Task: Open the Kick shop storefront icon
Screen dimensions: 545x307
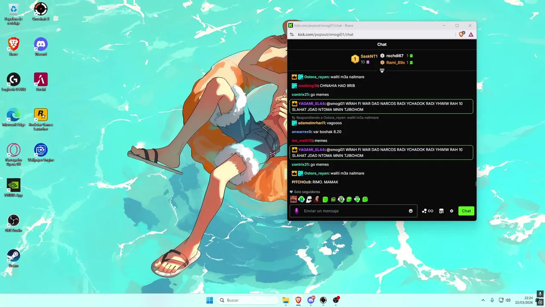Action: point(442,211)
